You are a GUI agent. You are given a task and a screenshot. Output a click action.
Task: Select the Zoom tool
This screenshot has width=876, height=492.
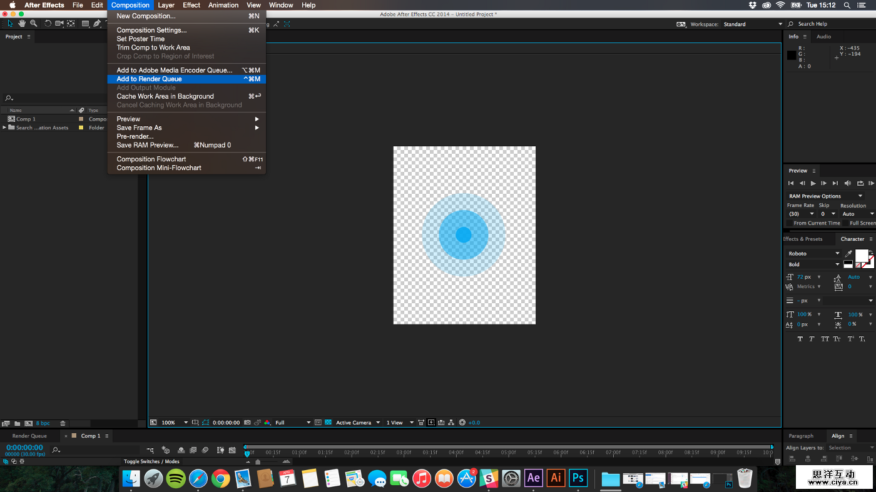click(x=33, y=24)
